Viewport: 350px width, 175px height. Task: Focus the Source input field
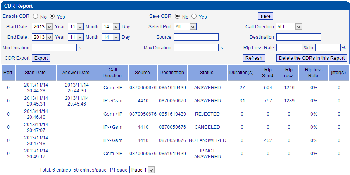point(196,37)
